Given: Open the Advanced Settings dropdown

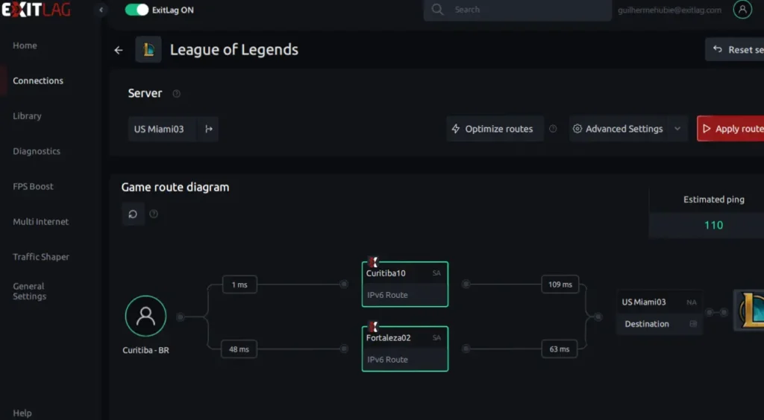Looking at the screenshot, I should pos(627,129).
